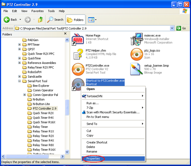
Task: Select the PTZController.exe eye icon
Action: [x=78, y=69]
